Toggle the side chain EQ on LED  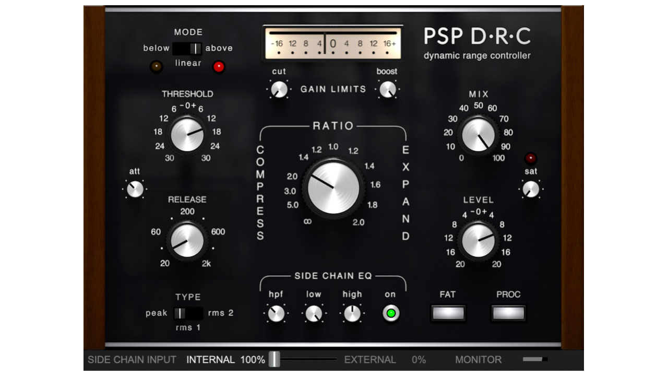(x=390, y=313)
